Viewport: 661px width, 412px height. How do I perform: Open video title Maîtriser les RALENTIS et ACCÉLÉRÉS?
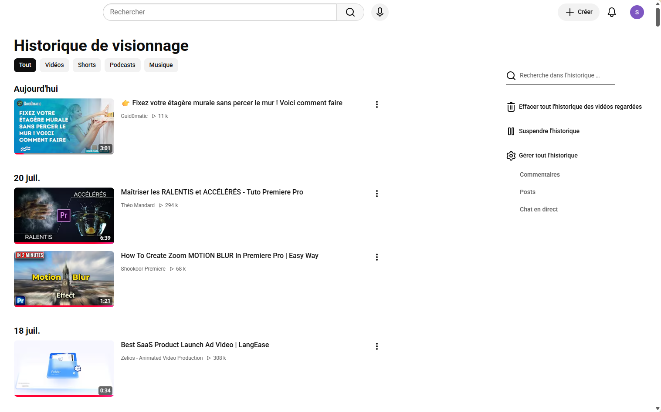tap(212, 192)
